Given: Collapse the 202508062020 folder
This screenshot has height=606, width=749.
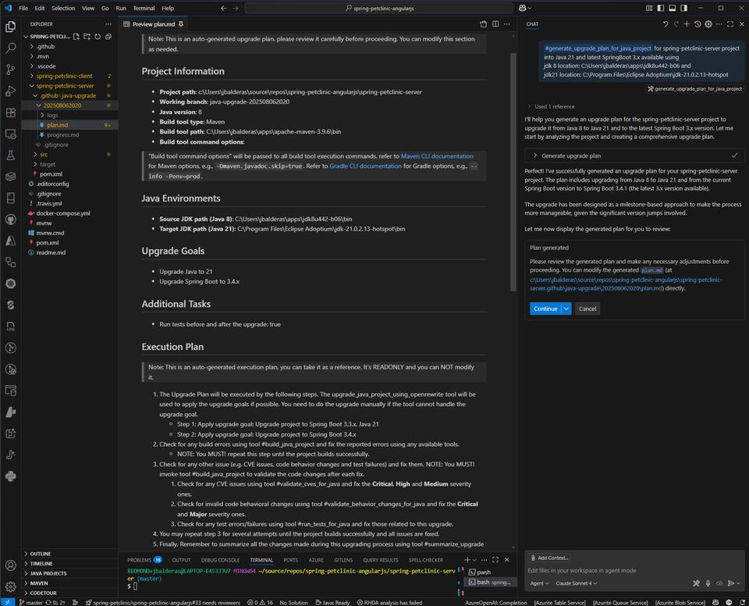Looking at the screenshot, I should (x=69, y=105).
